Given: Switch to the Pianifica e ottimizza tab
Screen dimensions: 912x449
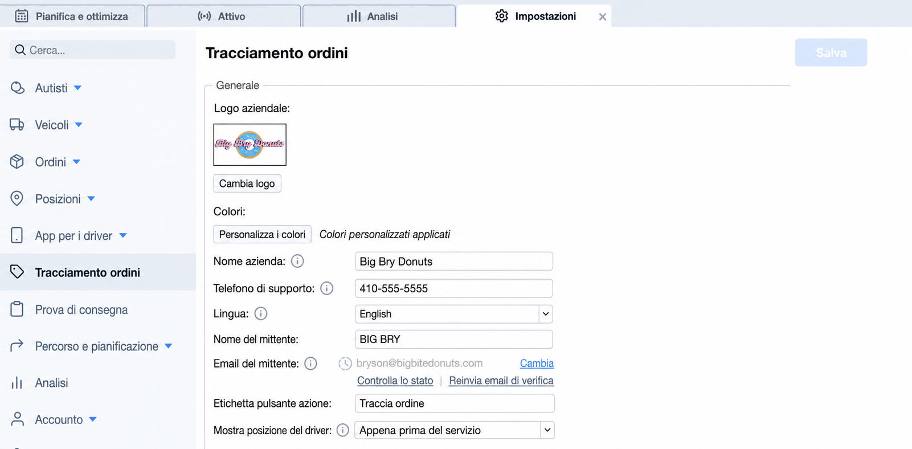Looking at the screenshot, I should [x=72, y=16].
